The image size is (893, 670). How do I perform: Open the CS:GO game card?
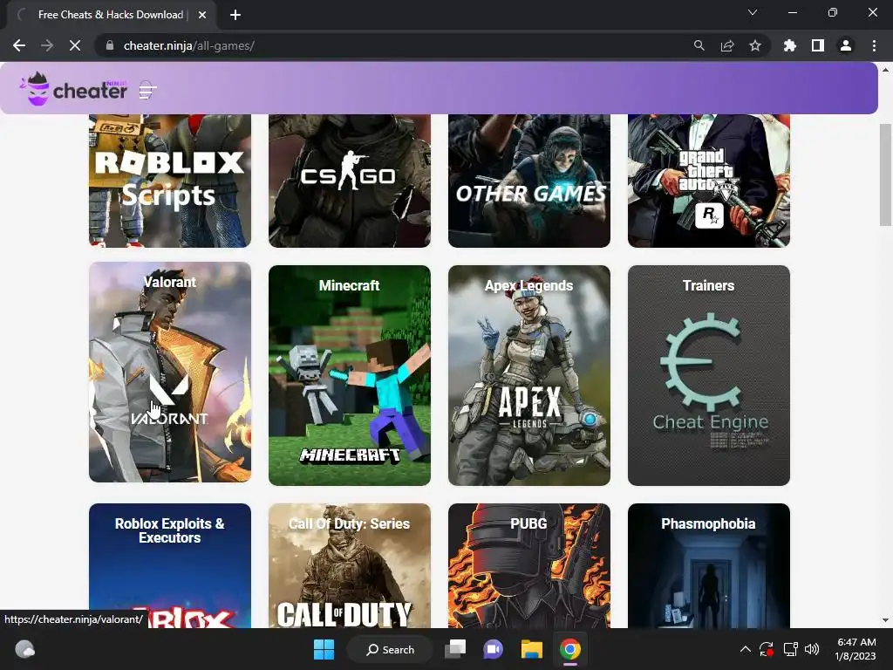click(350, 181)
